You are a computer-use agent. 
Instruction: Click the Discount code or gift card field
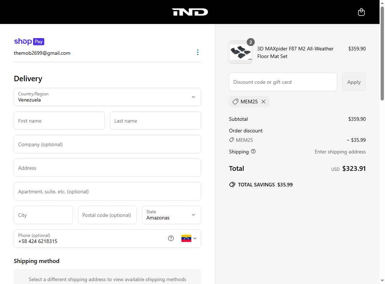tap(283, 82)
